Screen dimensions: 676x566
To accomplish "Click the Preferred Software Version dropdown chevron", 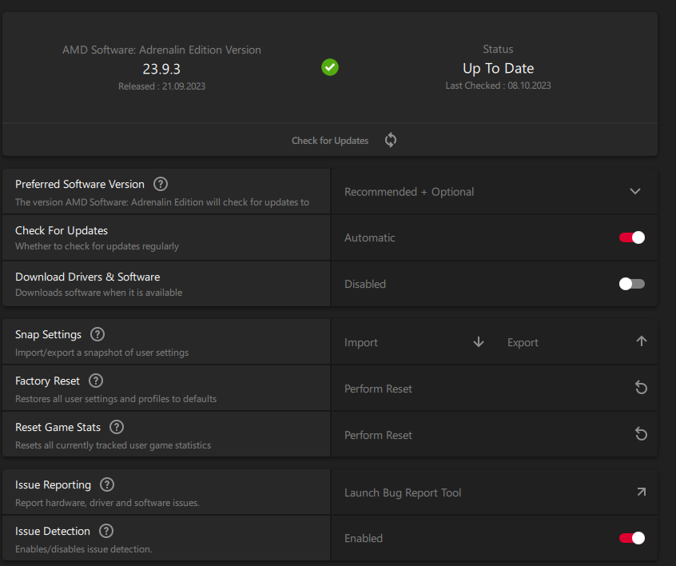I will tap(635, 191).
